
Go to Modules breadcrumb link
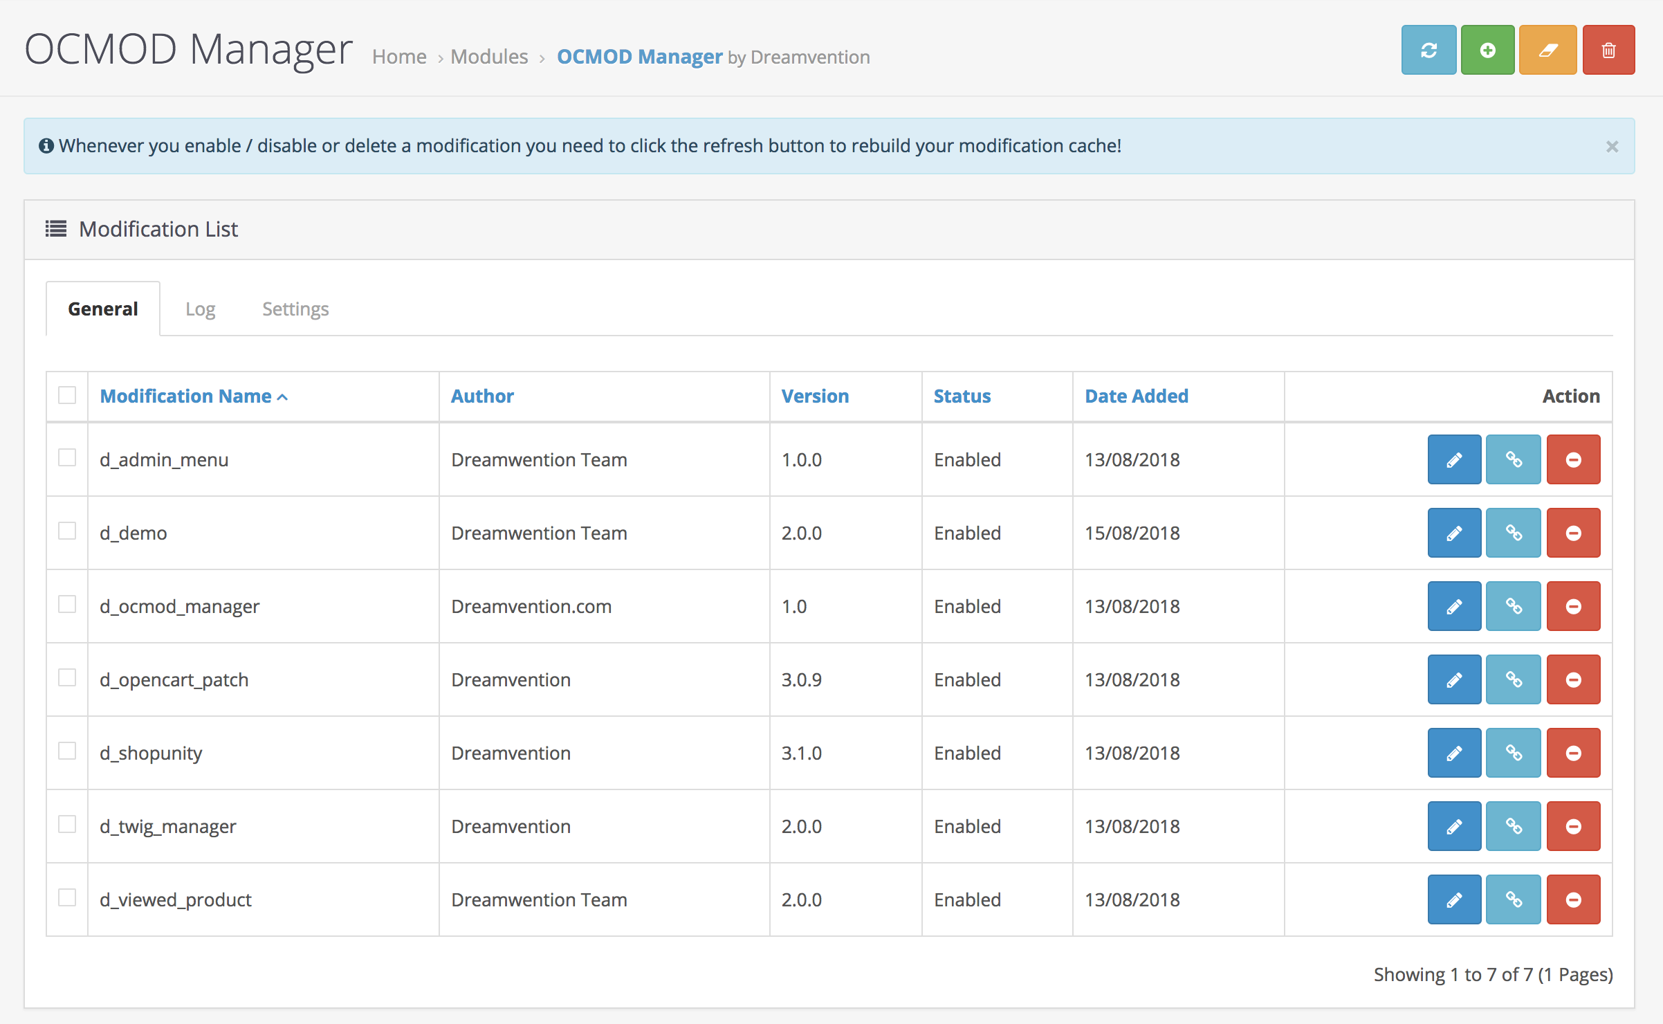489,57
